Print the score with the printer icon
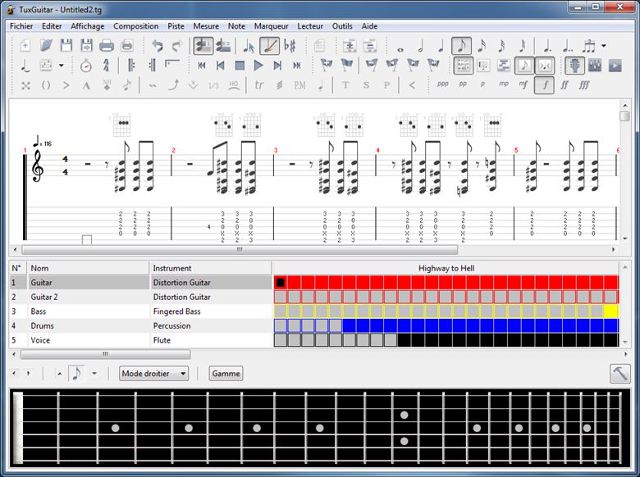The width and height of the screenshot is (640, 477). (x=107, y=45)
